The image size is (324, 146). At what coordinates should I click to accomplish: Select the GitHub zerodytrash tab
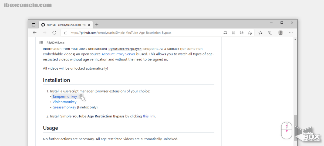tap(66, 25)
